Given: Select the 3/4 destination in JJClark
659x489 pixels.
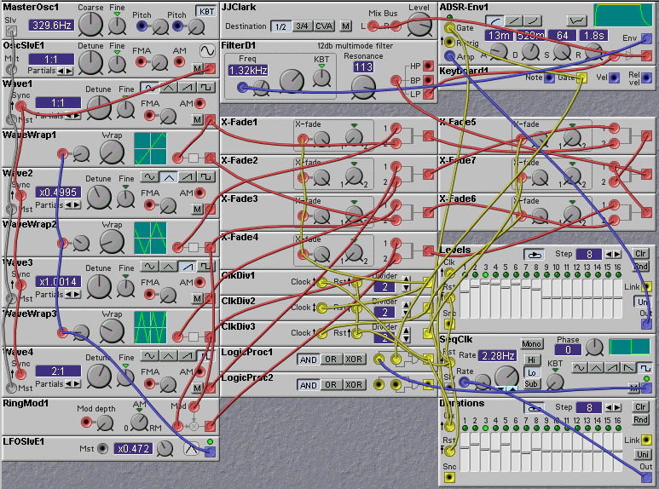Looking at the screenshot, I should tap(301, 26).
